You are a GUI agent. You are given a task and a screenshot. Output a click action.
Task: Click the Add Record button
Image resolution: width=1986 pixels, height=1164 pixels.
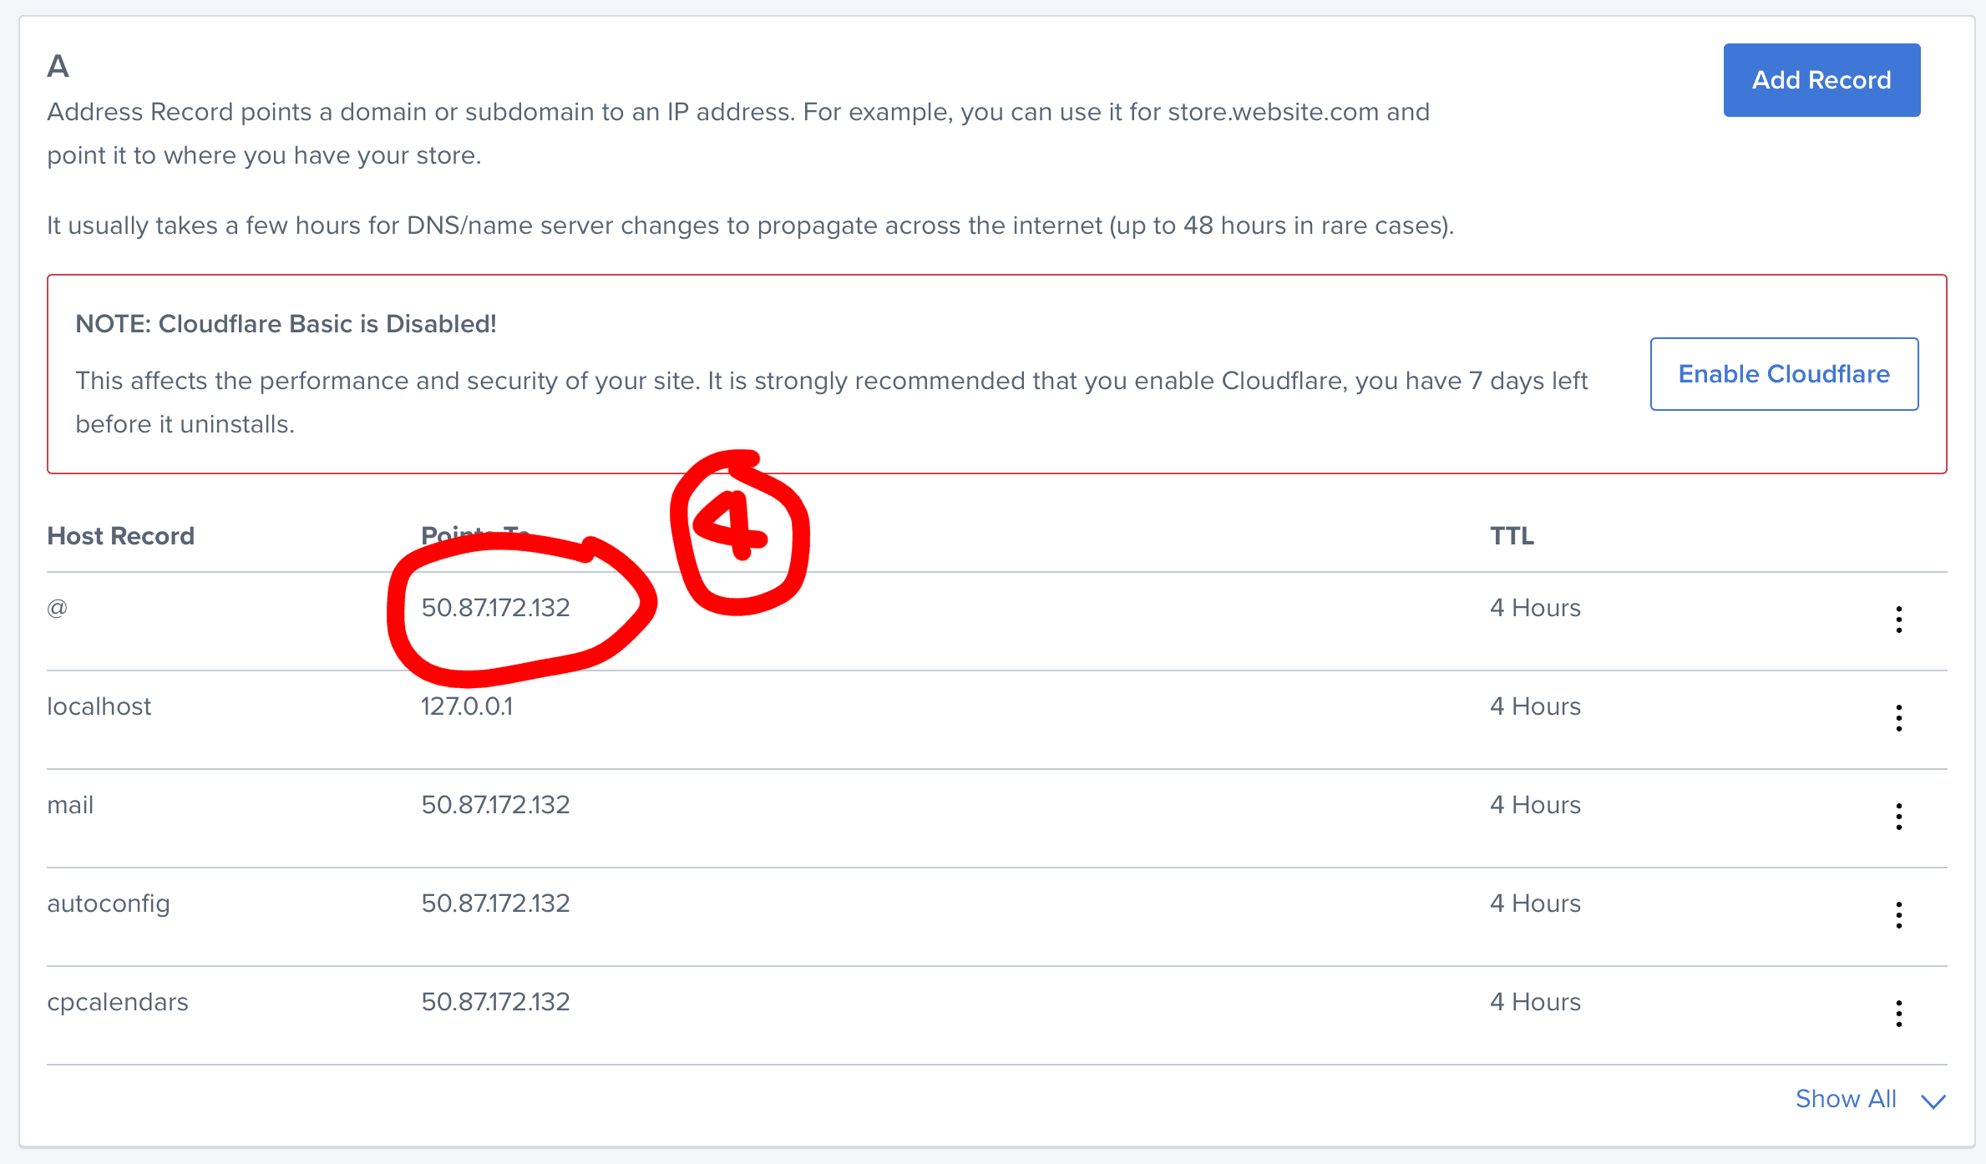coord(1821,80)
